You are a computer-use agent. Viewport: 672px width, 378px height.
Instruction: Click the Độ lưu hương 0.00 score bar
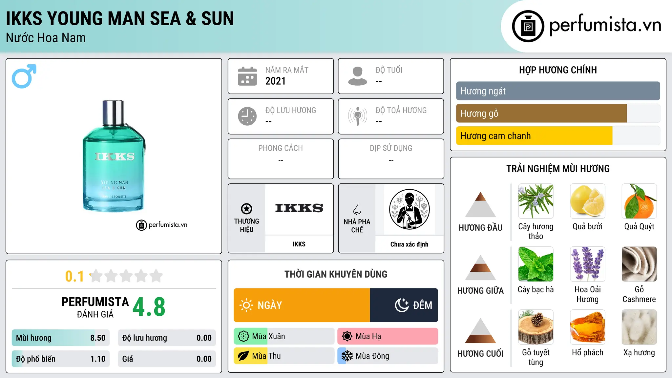167,338
